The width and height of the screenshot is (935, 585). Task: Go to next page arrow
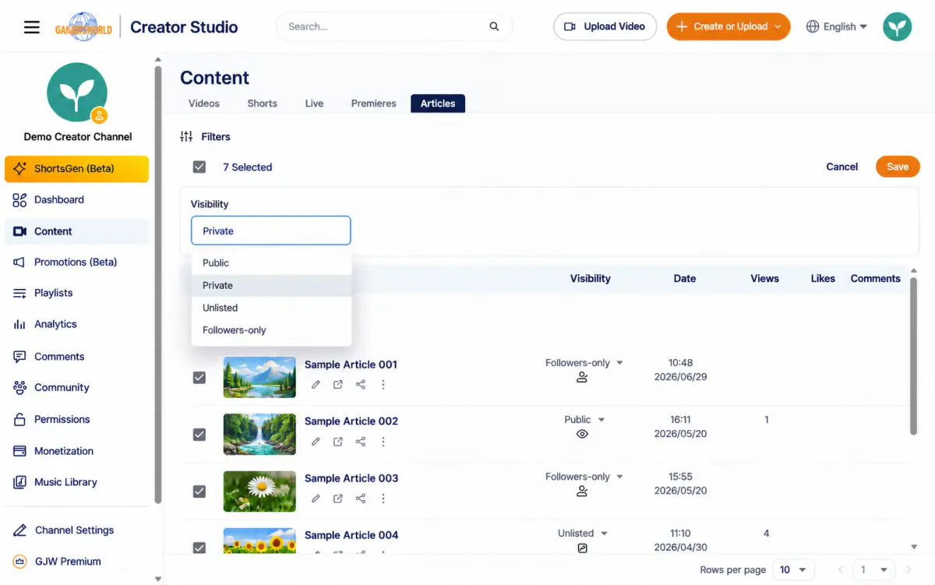click(x=909, y=570)
